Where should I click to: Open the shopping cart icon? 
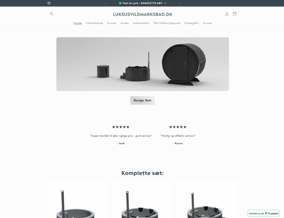coord(235,14)
